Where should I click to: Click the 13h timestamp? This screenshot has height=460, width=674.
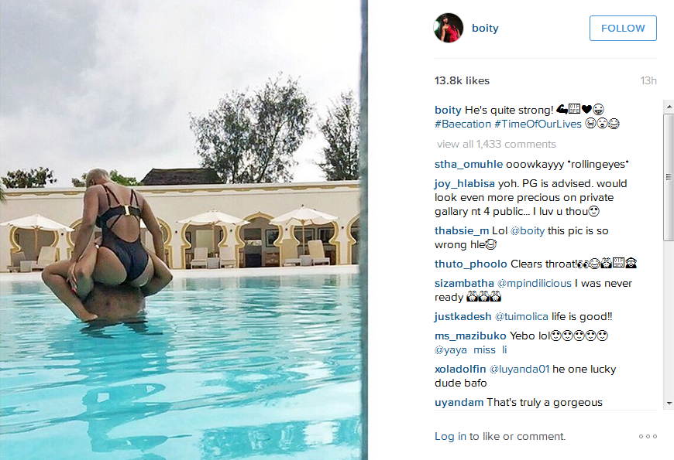pyautogui.click(x=648, y=80)
